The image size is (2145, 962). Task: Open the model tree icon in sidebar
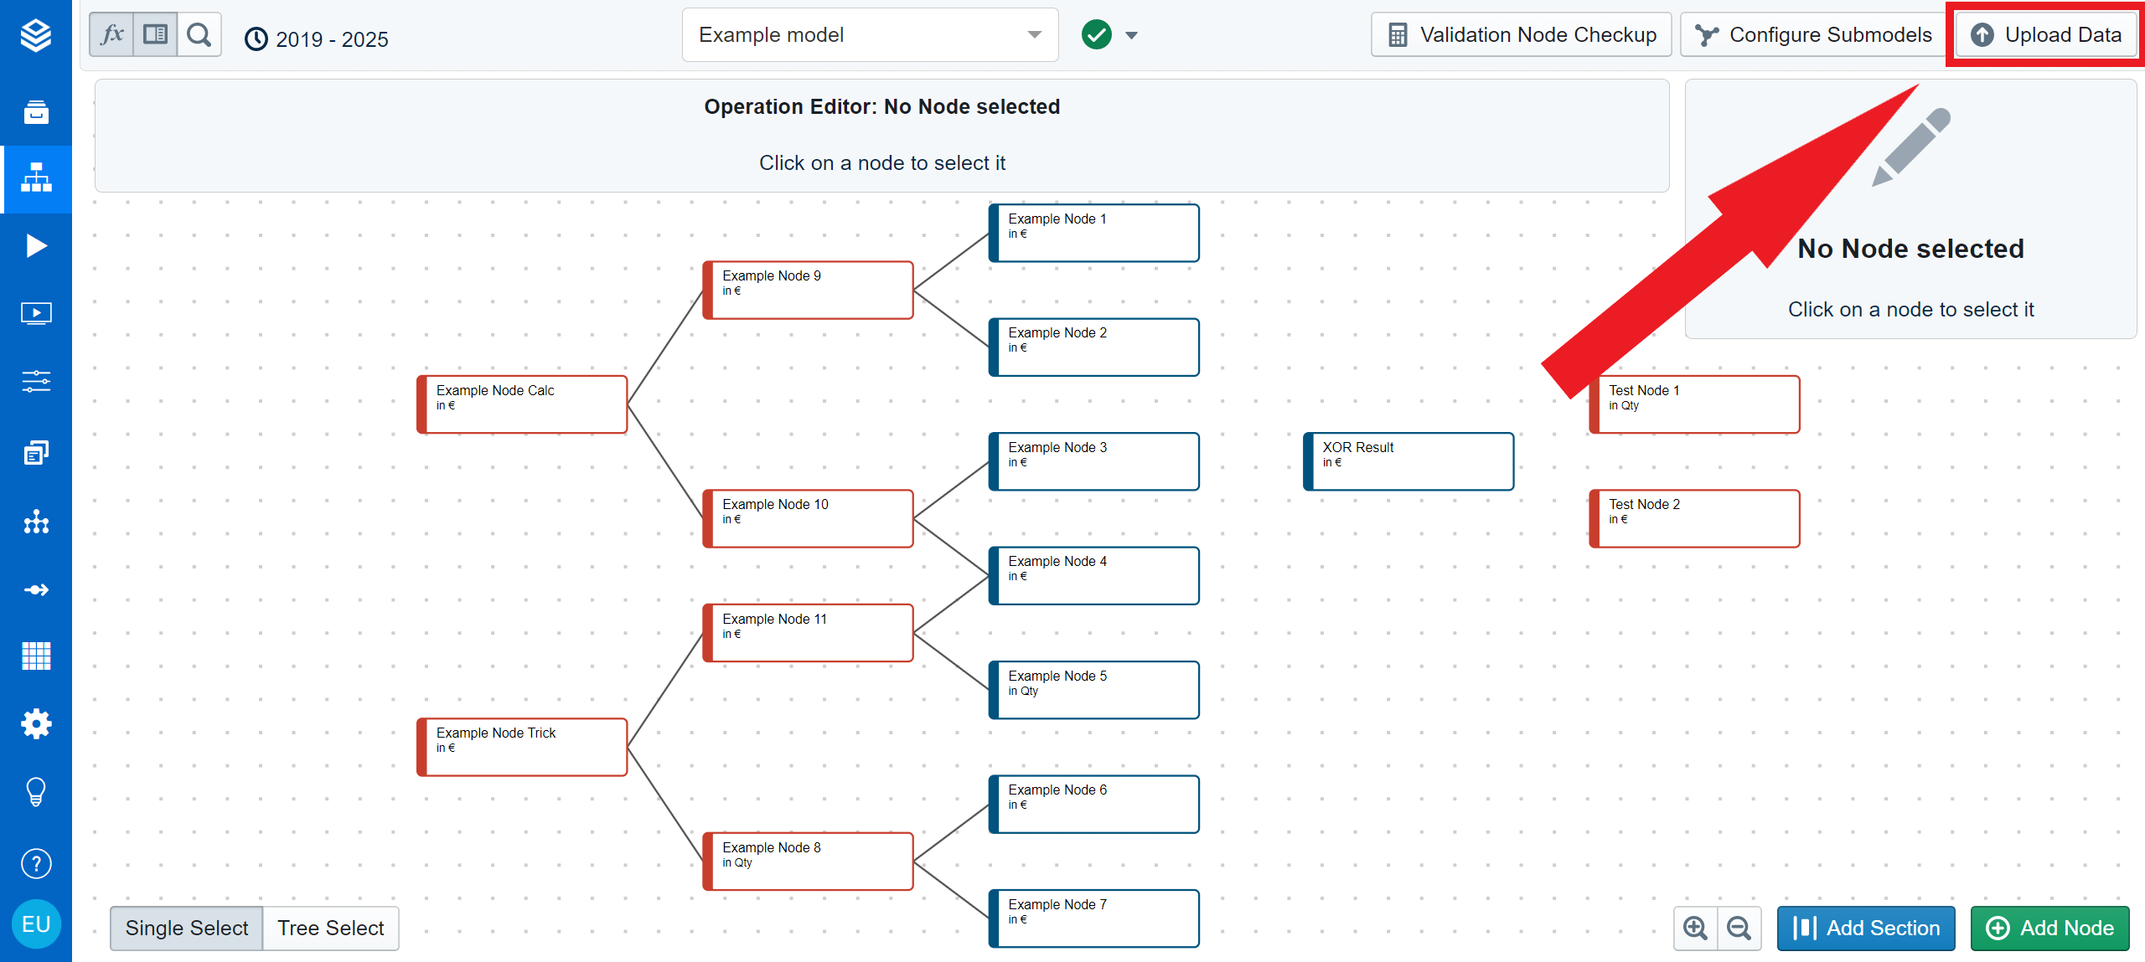tap(36, 178)
